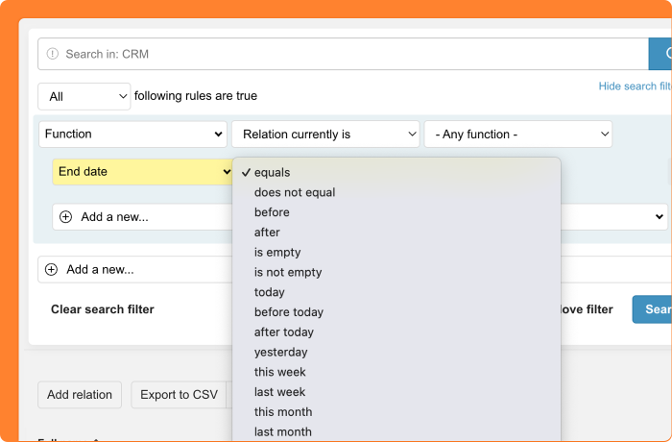The height and width of the screenshot is (442, 672).
Task: Select 'is empty' operator
Action: [277, 253]
